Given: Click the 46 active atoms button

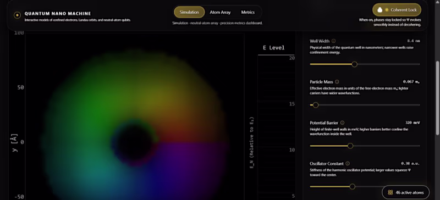Looking at the screenshot, I should pyautogui.click(x=405, y=192).
